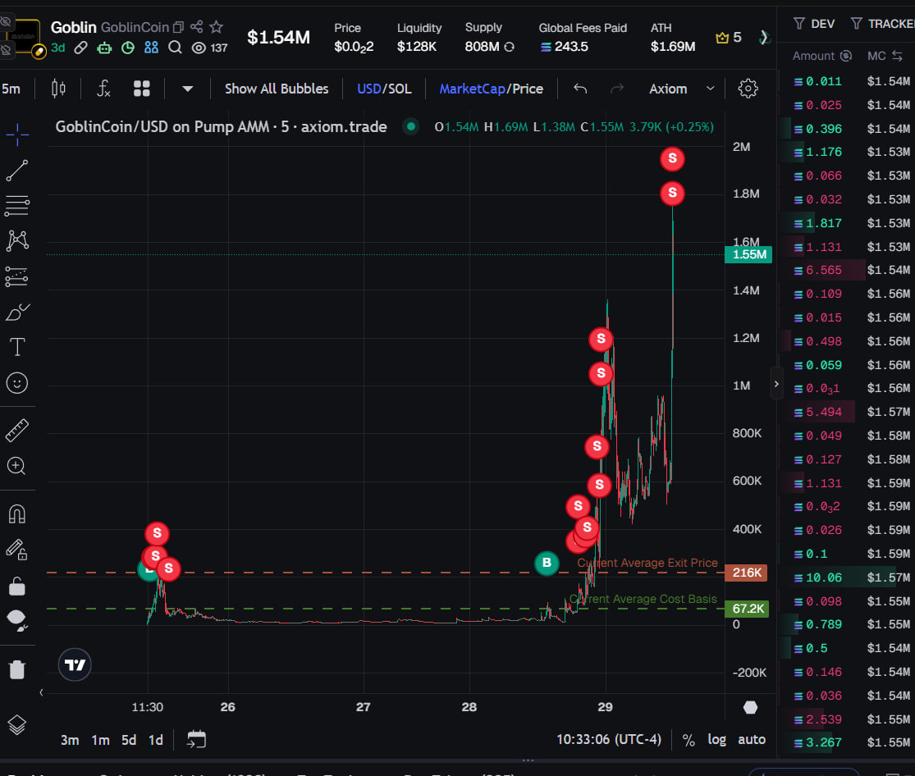Open the 5m timeframe selector

click(11, 89)
